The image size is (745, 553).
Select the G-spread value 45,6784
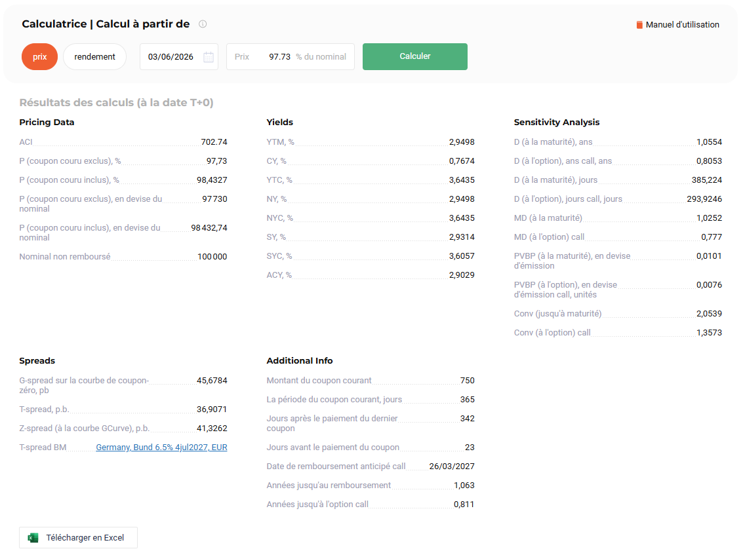pos(212,381)
